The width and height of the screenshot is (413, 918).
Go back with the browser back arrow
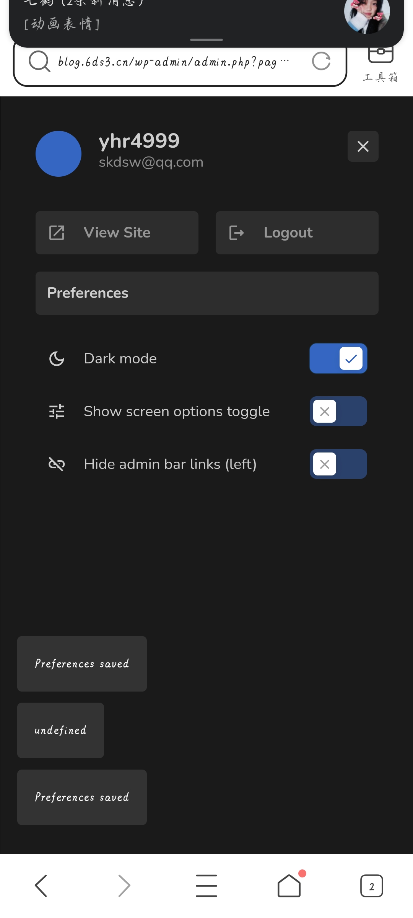click(41, 885)
